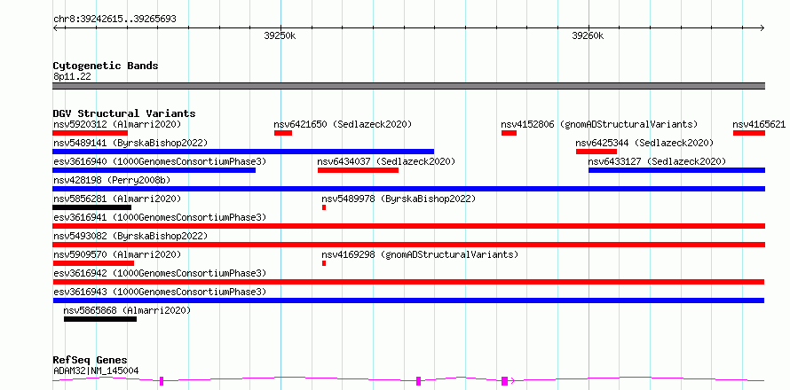
Task: Open esv3616942 (1000GenomesConsortiumPhase3) label
Action: click(x=159, y=273)
